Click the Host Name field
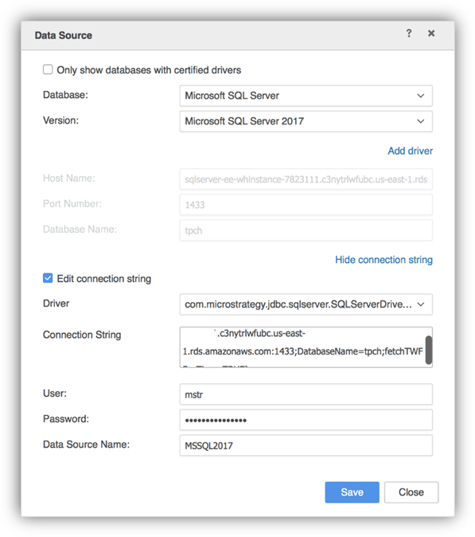This screenshot has width=475, height=537. [306, 179]
